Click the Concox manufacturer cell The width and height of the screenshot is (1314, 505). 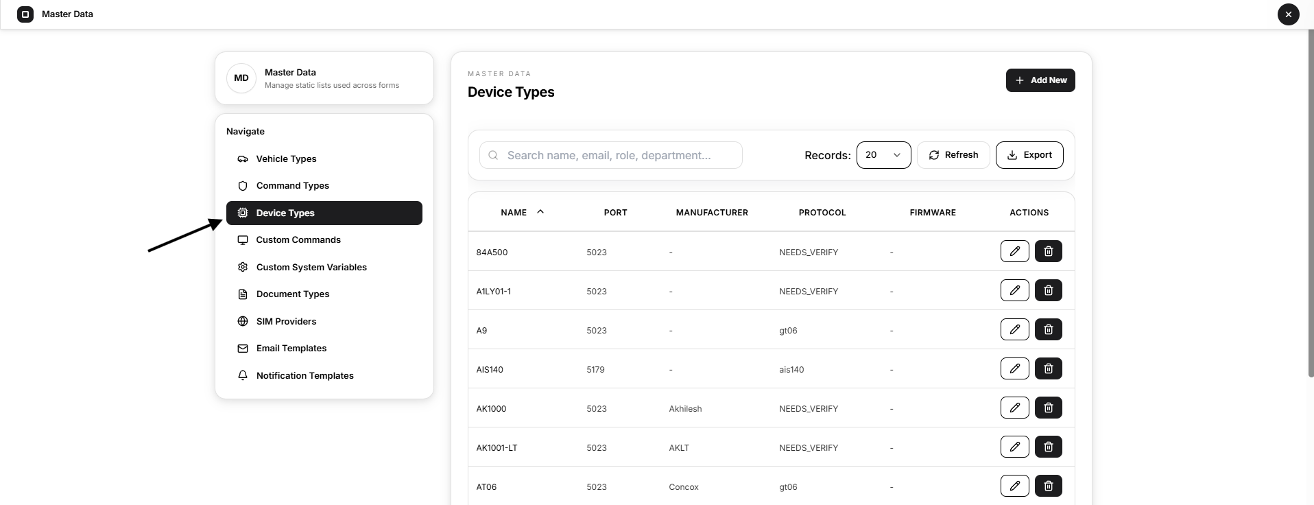(x=684, y=487)
